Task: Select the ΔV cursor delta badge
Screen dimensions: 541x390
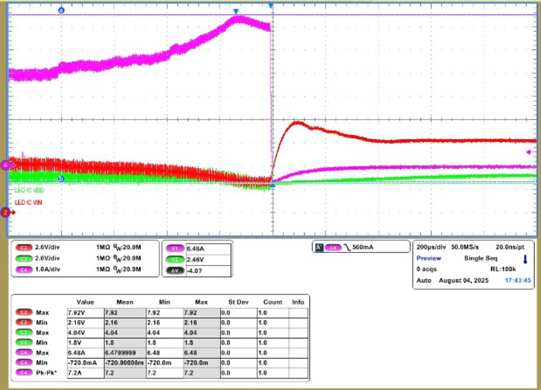Action: pos(175,270)
